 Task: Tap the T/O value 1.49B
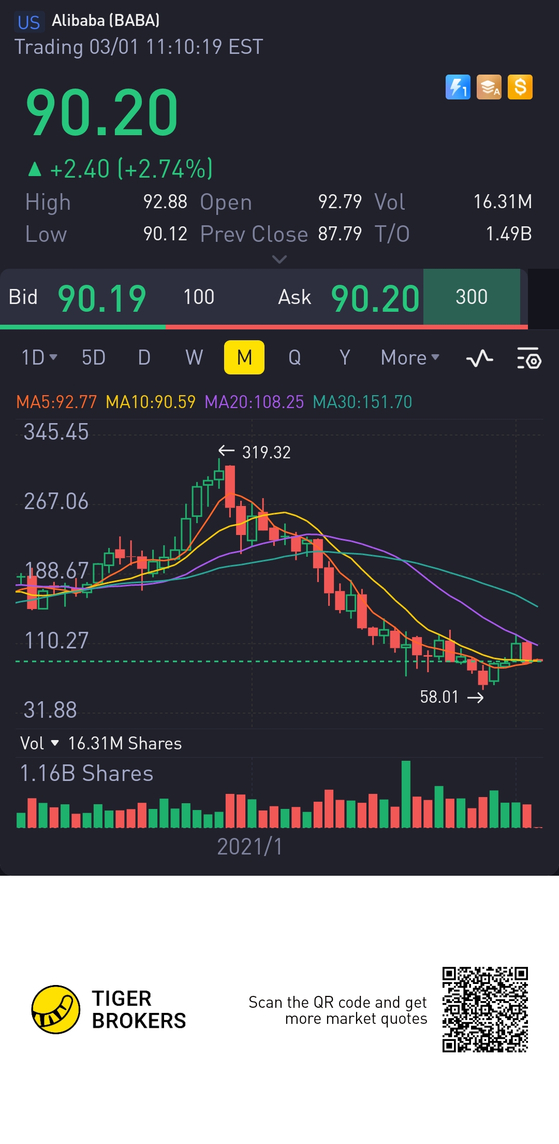click(x=509, y=234)
